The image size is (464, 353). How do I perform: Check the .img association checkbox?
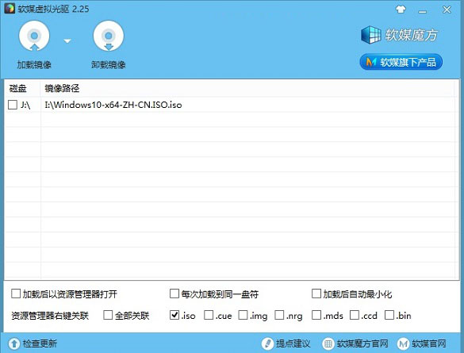tap(243, 315)
